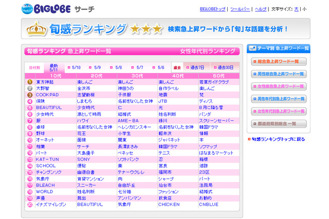Click rank 3 bronze medal icon
Viewport: 329px width, 219px height.
pos(30,95)
